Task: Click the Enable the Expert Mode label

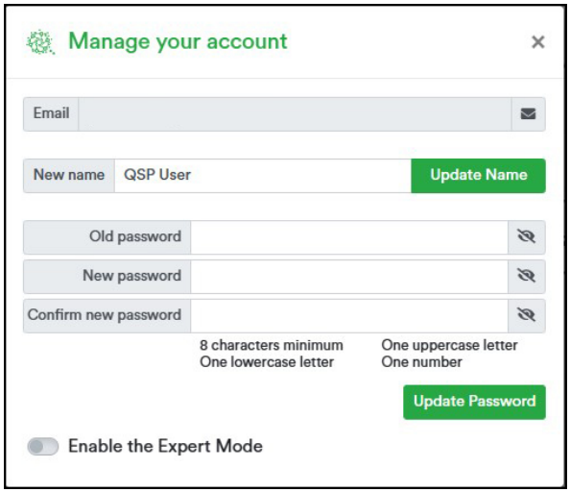Action: pos(165,447)
